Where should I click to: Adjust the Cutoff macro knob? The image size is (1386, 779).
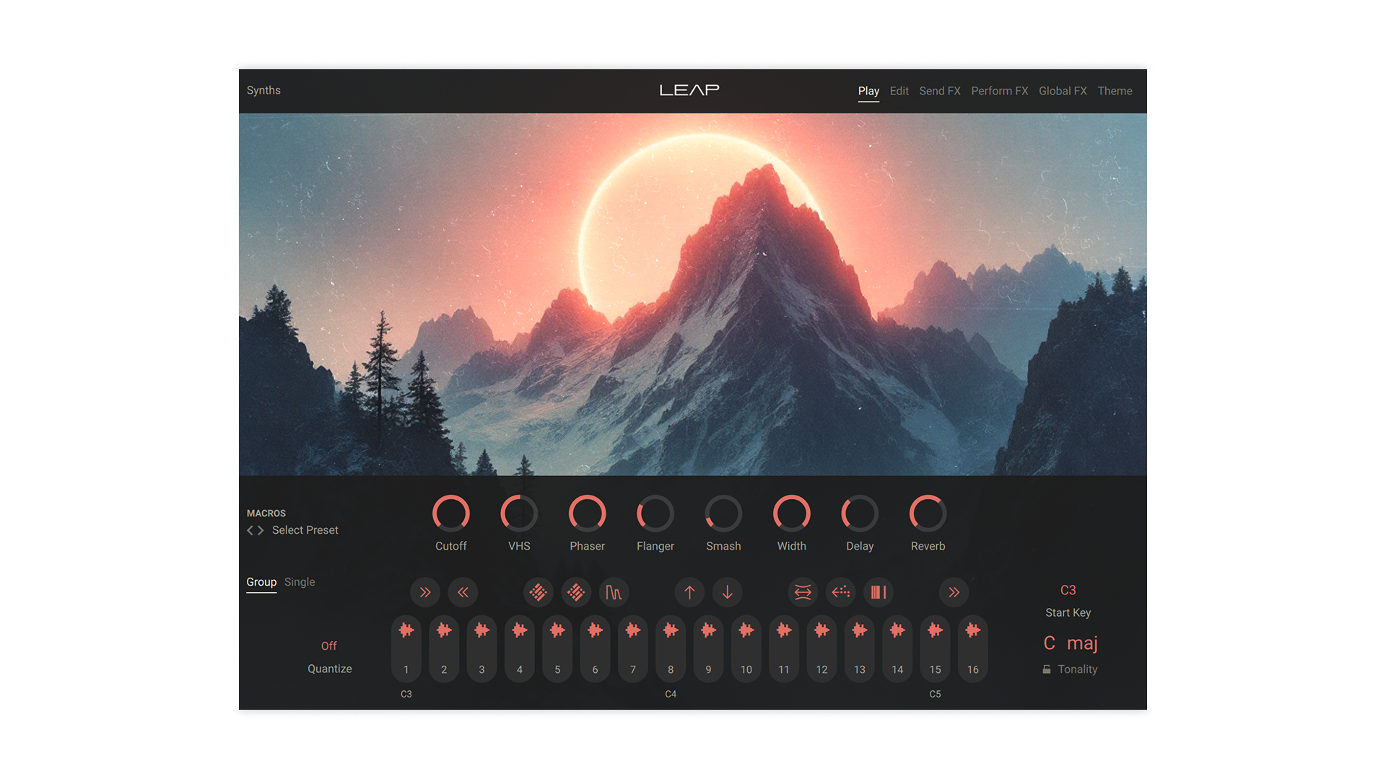(x=451, y=513)
